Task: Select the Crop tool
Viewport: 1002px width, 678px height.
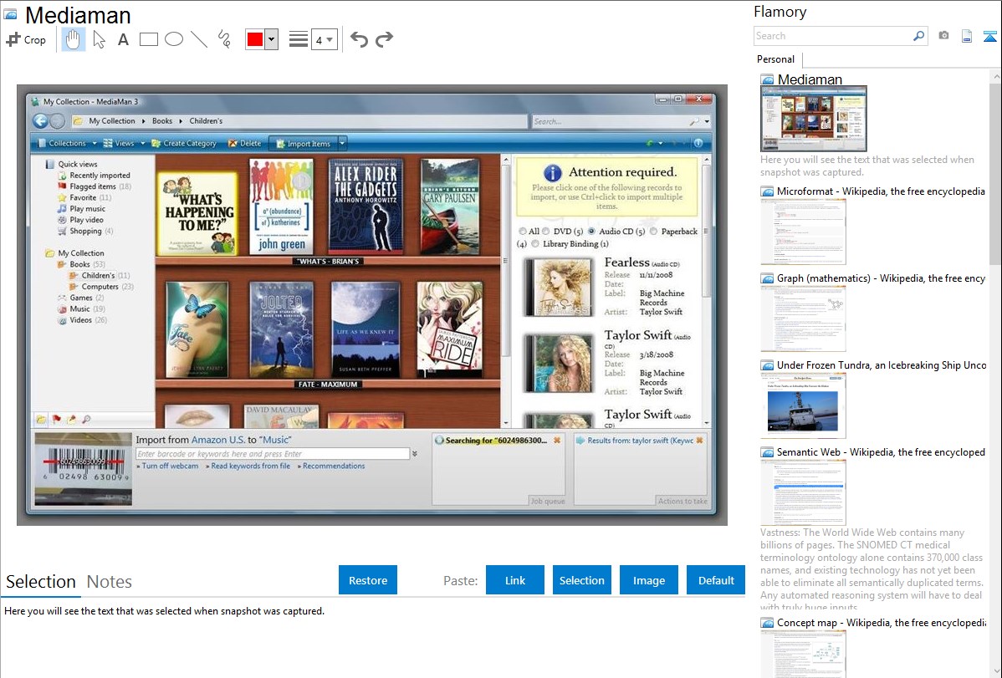Action: tap(26, 39)
